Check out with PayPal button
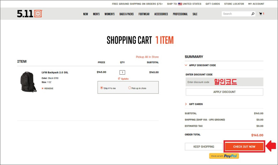The image size is (278, 165). 224,156
